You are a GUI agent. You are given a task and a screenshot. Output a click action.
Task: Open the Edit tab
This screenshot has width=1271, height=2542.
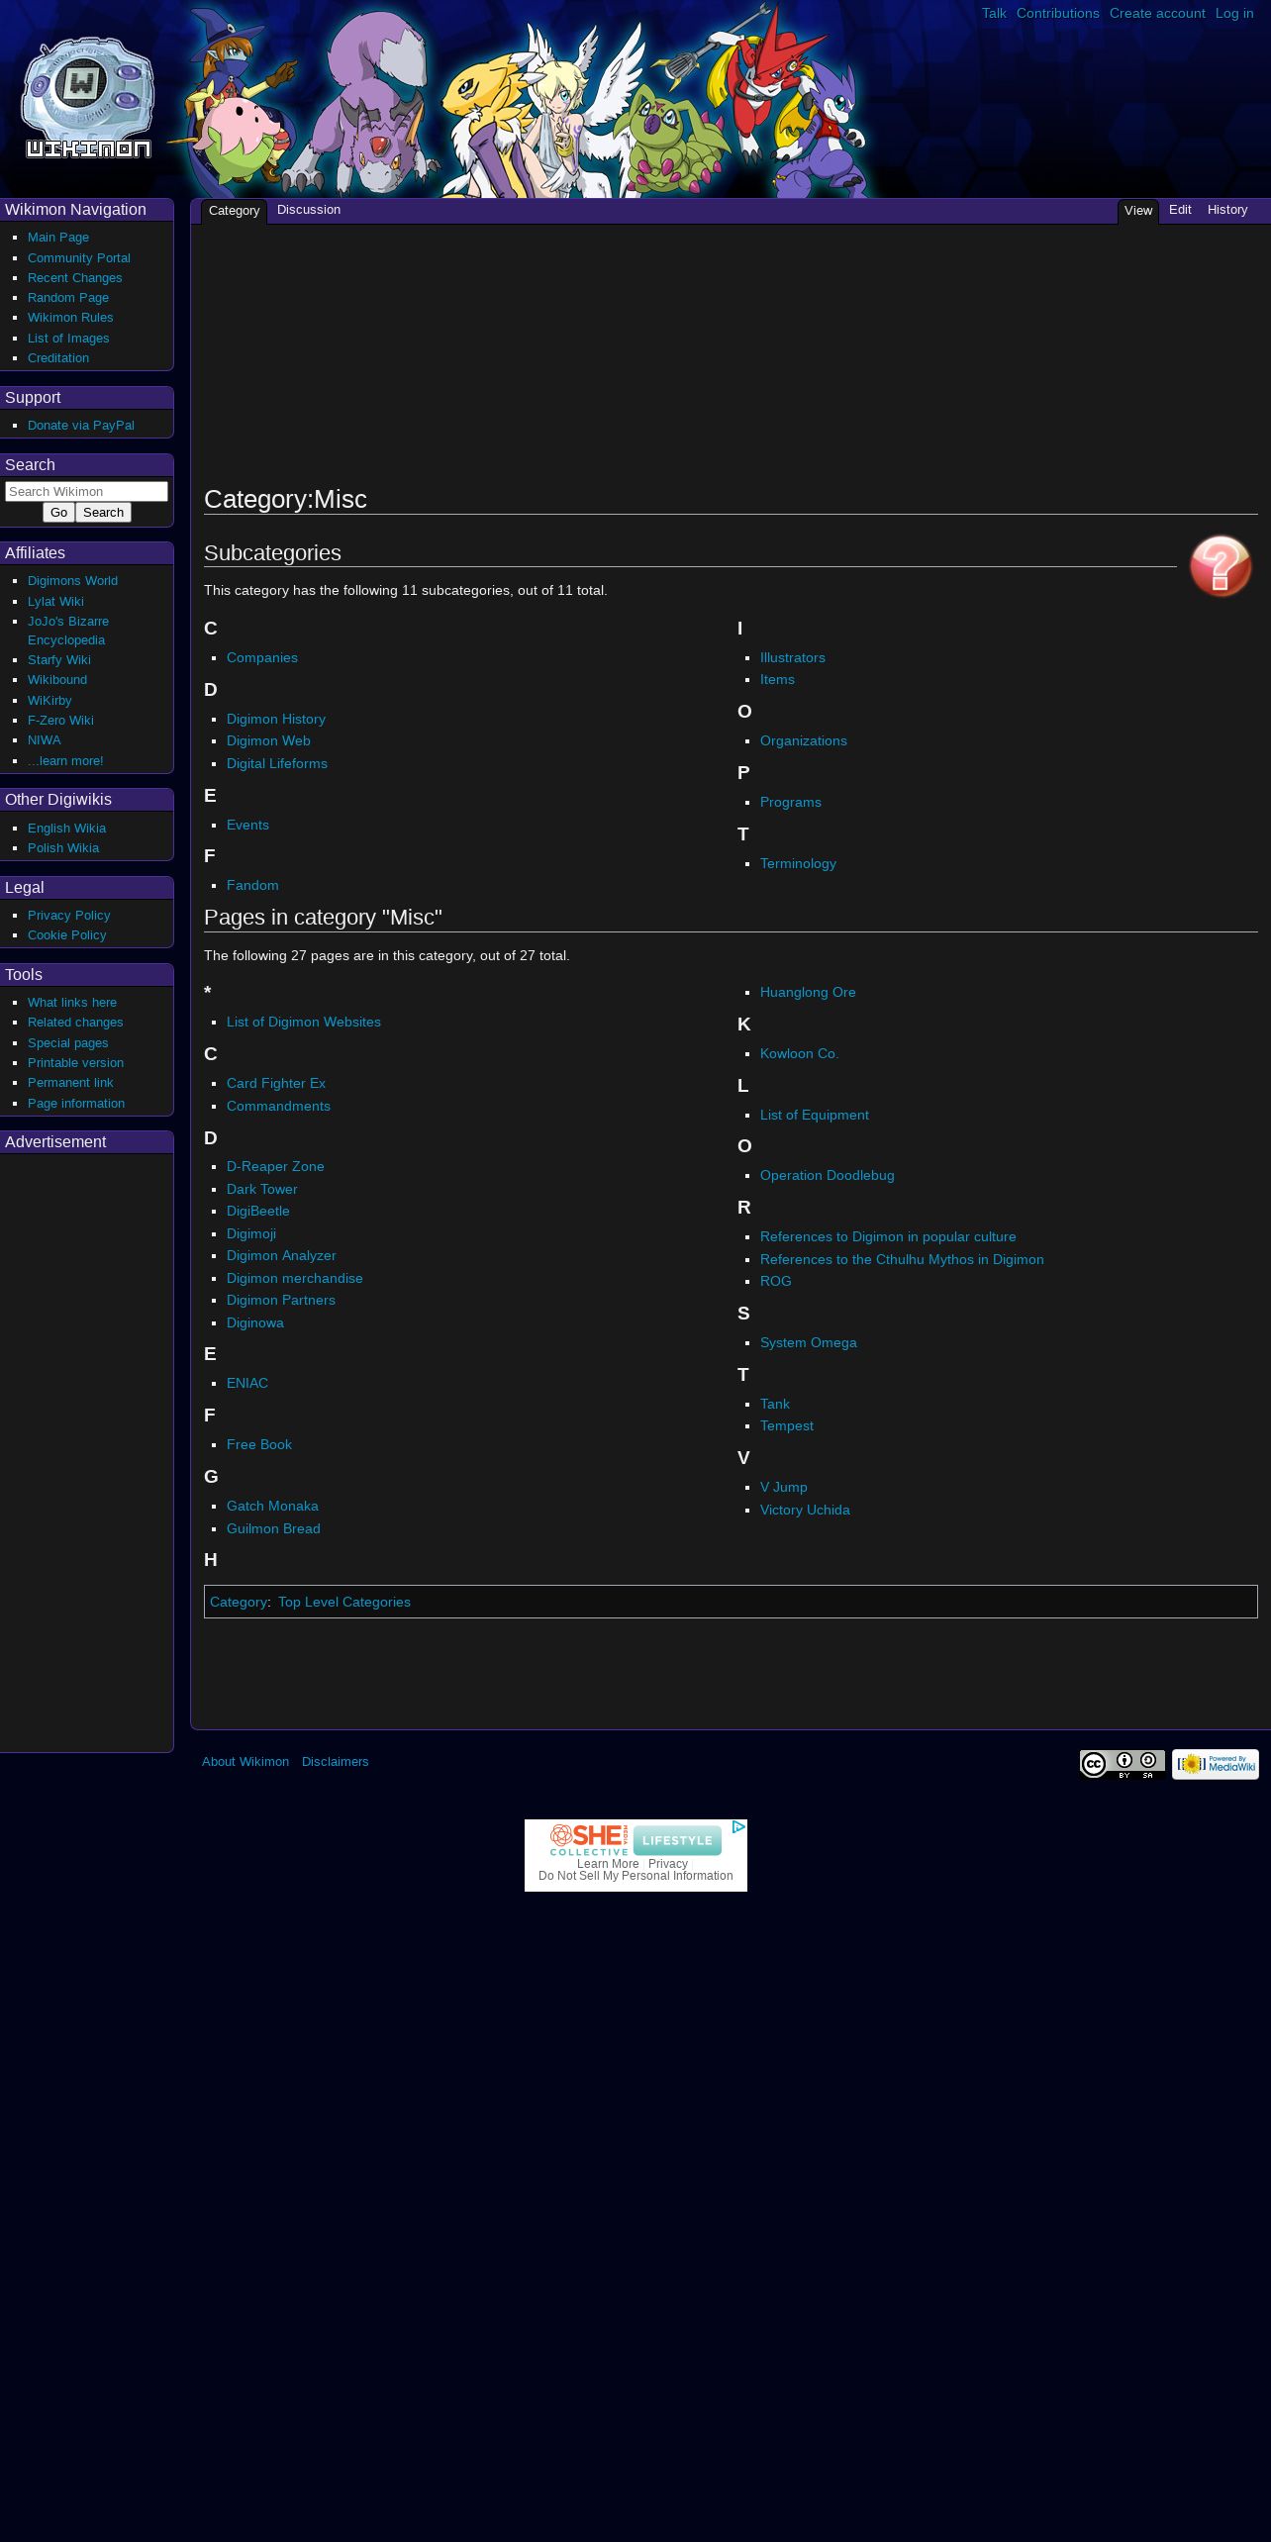[1180, 210]
